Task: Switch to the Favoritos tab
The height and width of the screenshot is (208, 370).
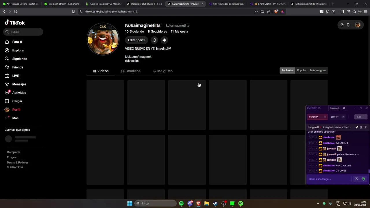Action: (x=131, y=71)
